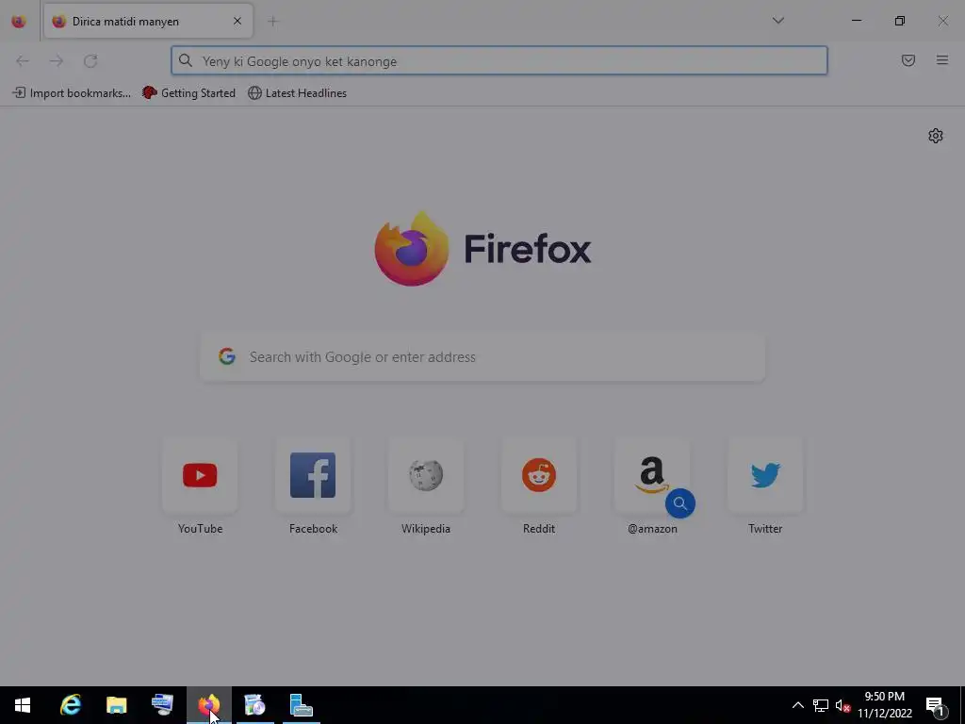Click the Twitter label text
The image size is (965, 724).
[765, 529]
